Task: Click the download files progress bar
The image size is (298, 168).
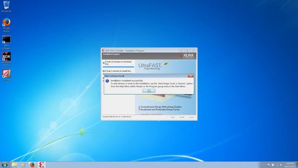Action: (118, 67)
